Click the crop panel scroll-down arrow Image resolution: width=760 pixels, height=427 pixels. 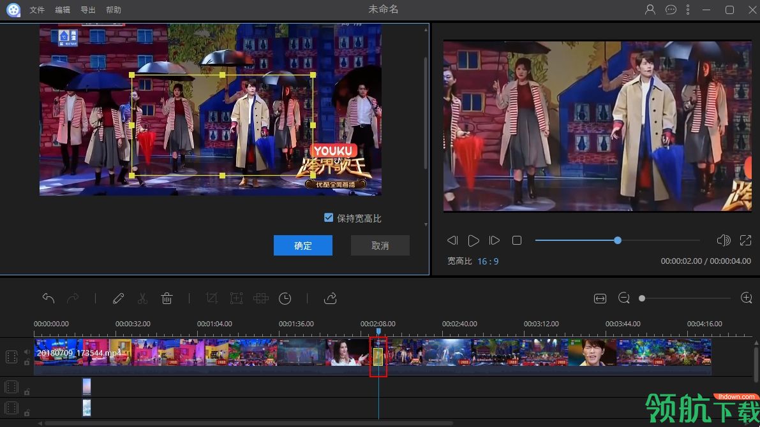pos(426,224)
